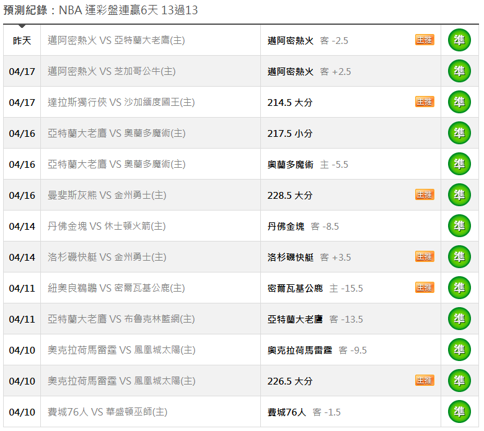
Task: Click the 準 icon for 丹佛金塊 客 -8.5
Action: click(459, 226)
